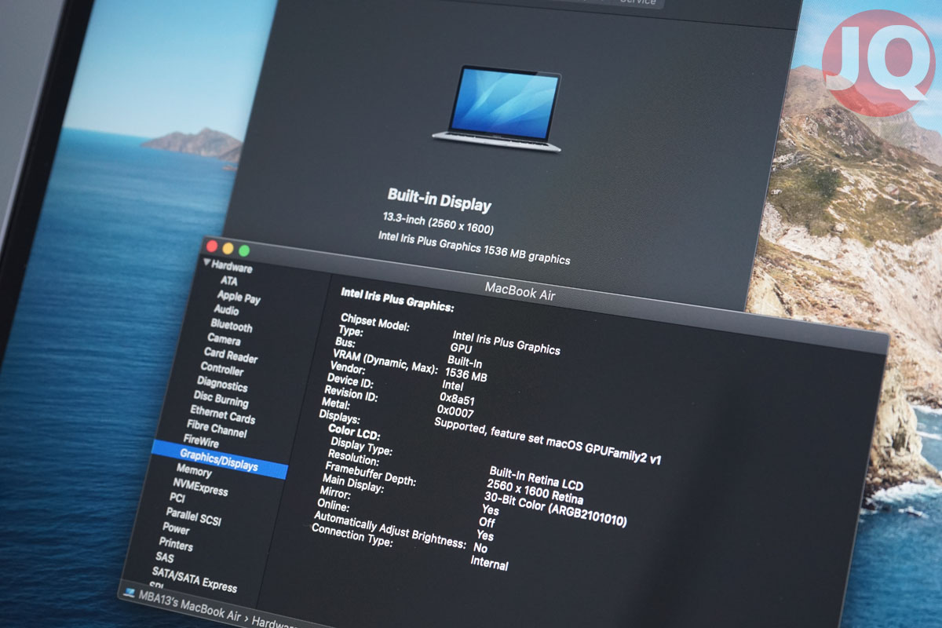This screenshot has height=628, width=942.
Task: Select Parallel SCSI in the sidebar
Action: (x=193, y=518)
